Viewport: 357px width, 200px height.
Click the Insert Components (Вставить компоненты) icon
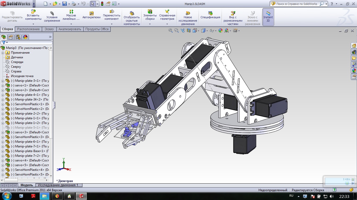click(x=33, y=12)
